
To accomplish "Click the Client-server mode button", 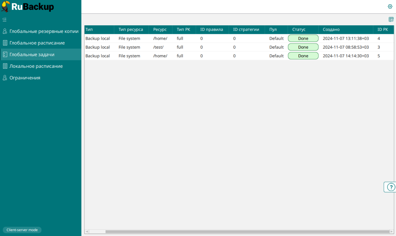I will click(22, 230).
